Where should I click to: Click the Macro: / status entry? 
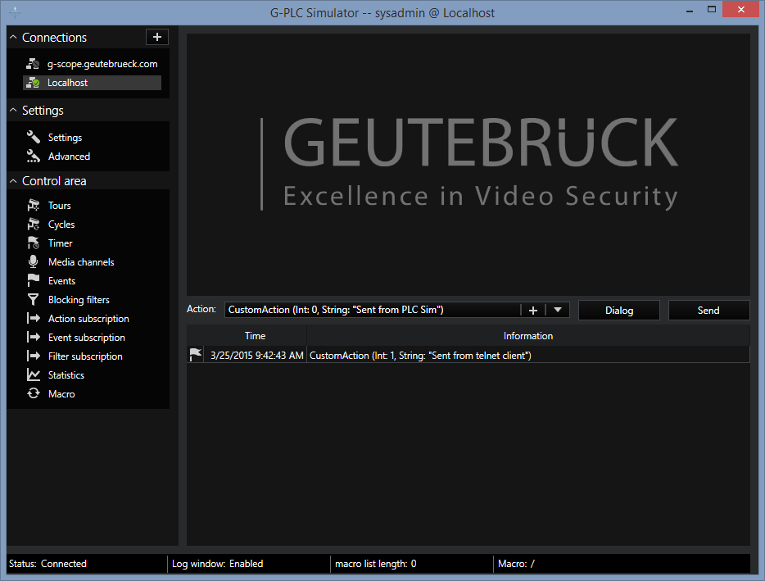tap(516, 564)
